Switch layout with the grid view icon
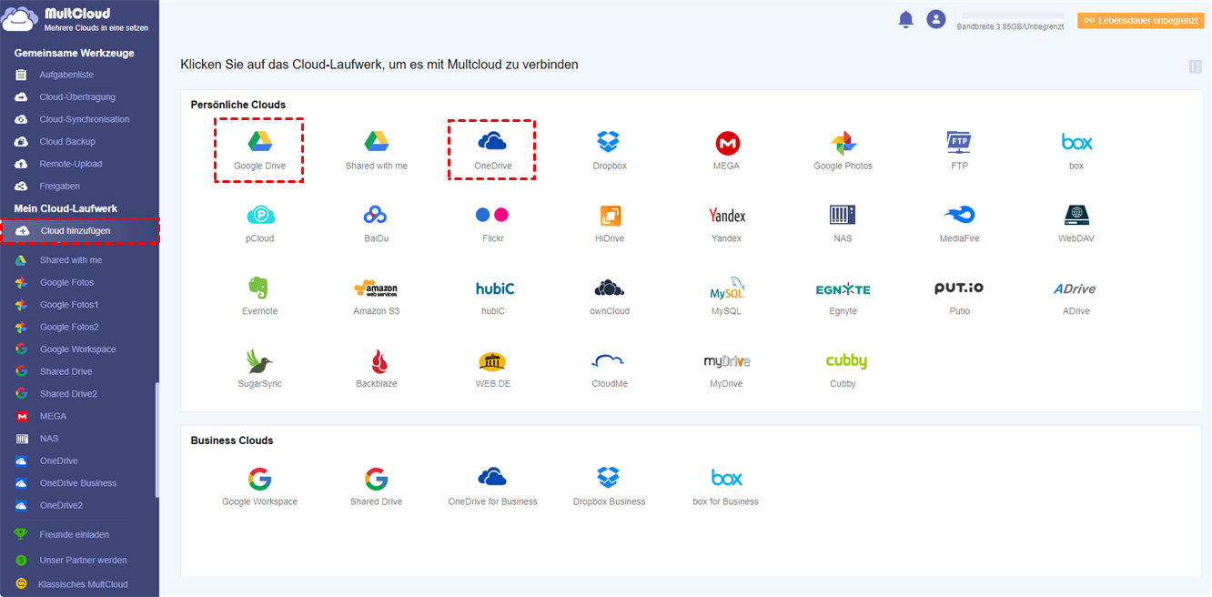1212x597 pixels. pos(1195,66)
